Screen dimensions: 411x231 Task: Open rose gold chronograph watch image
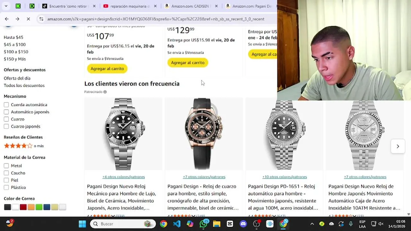204,134
